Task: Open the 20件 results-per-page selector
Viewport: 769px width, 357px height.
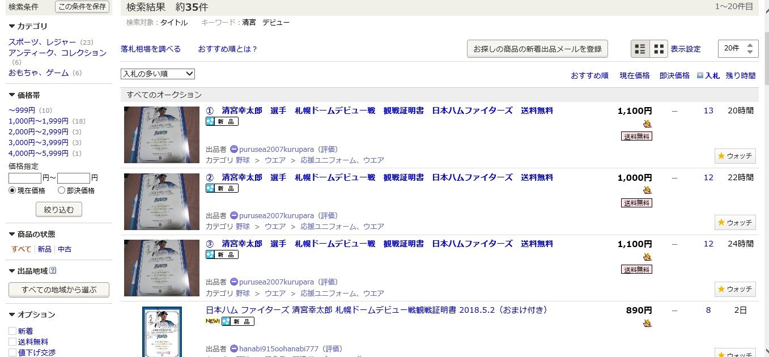Action: (x=738, y=49)
